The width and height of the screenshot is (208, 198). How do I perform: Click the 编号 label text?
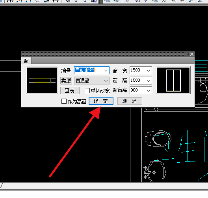66,71
